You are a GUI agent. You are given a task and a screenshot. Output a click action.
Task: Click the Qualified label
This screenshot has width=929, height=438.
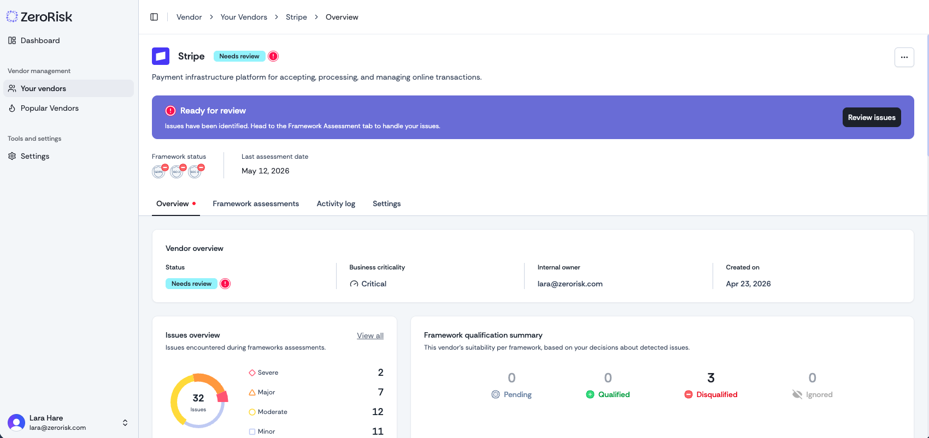point(614,394)
